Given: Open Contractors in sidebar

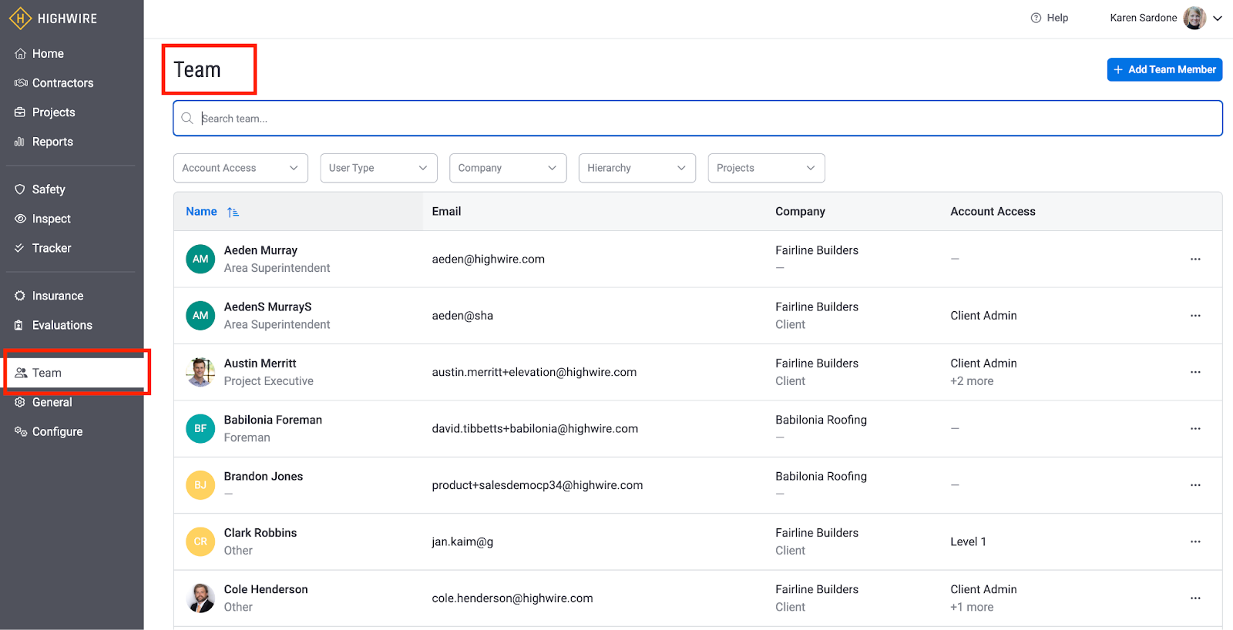Looking at the screenshot, I should [x=62, y=83].
